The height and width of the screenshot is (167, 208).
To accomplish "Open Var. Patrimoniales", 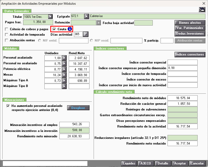I will [x=190, y=28].
